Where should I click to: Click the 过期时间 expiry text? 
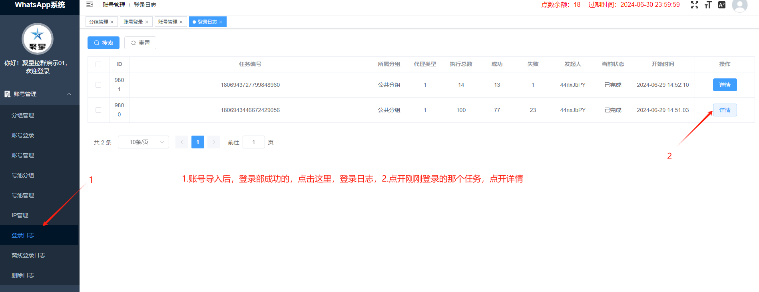click(634, 5)
